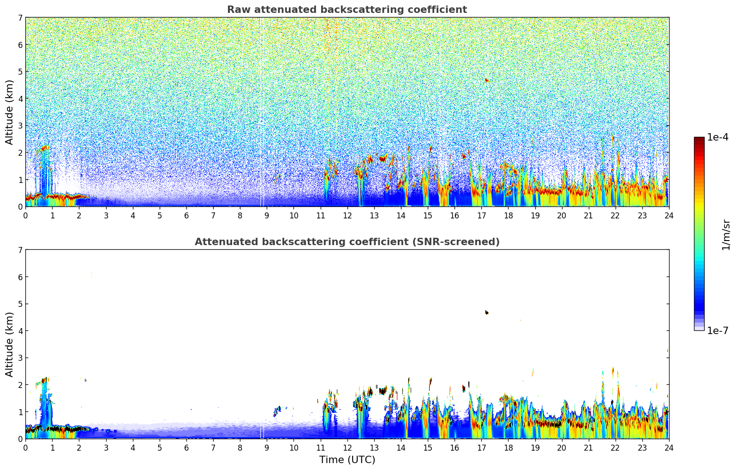Click hour 0 tick on bottom time axis
The height and width of the screenshot is (470, 736).
point(25,447)
